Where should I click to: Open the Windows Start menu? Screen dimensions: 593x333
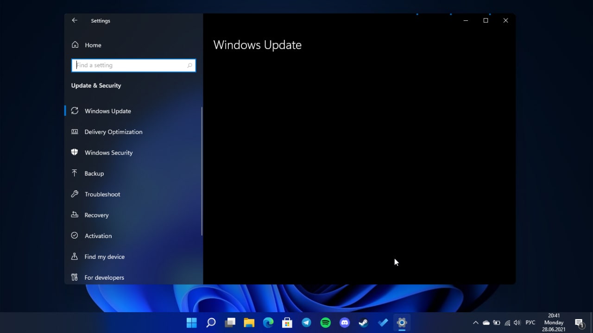[191, 323]
